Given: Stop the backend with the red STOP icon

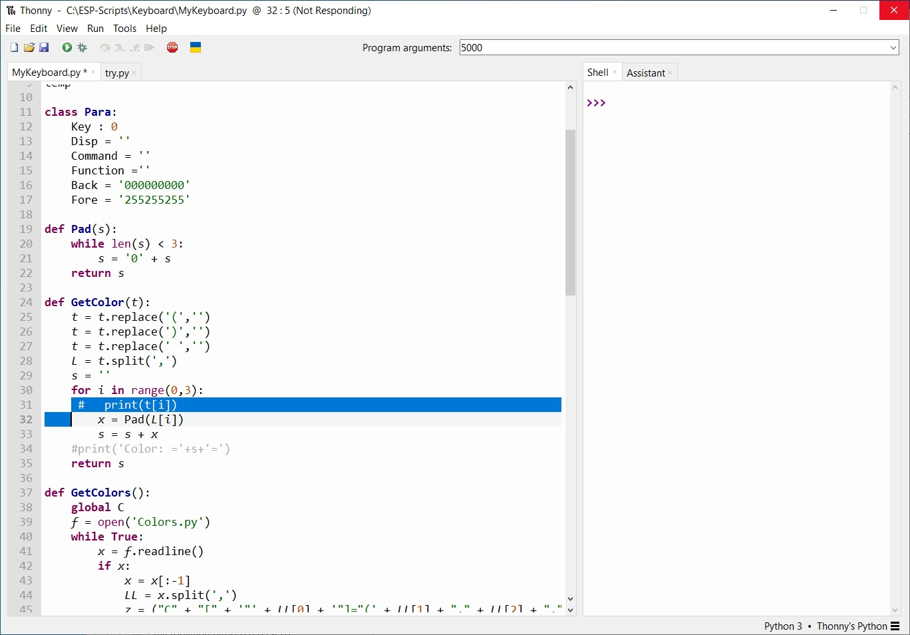Looking at the screenshot, I should pos(172,47).
